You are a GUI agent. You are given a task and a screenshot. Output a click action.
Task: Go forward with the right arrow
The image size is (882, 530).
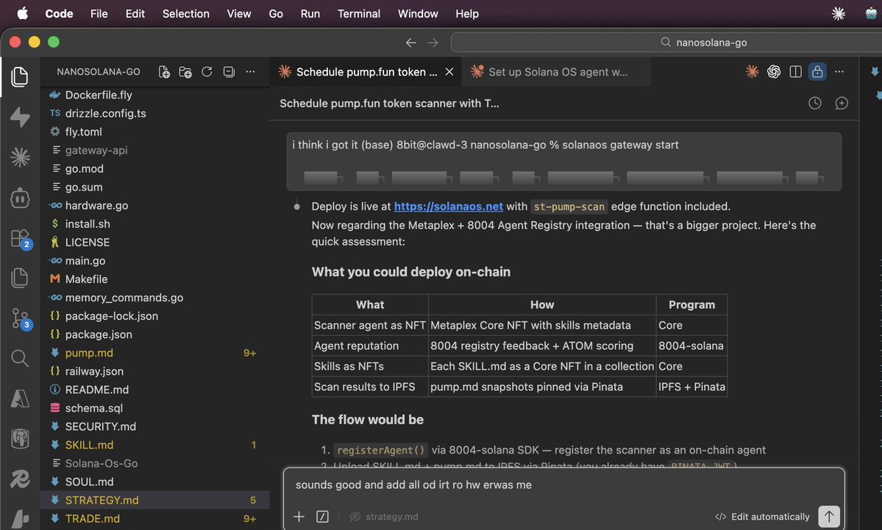click(x=433, y=42)
